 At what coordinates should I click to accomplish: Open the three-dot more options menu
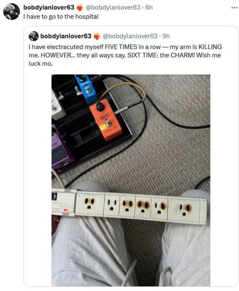pos(233,7)
